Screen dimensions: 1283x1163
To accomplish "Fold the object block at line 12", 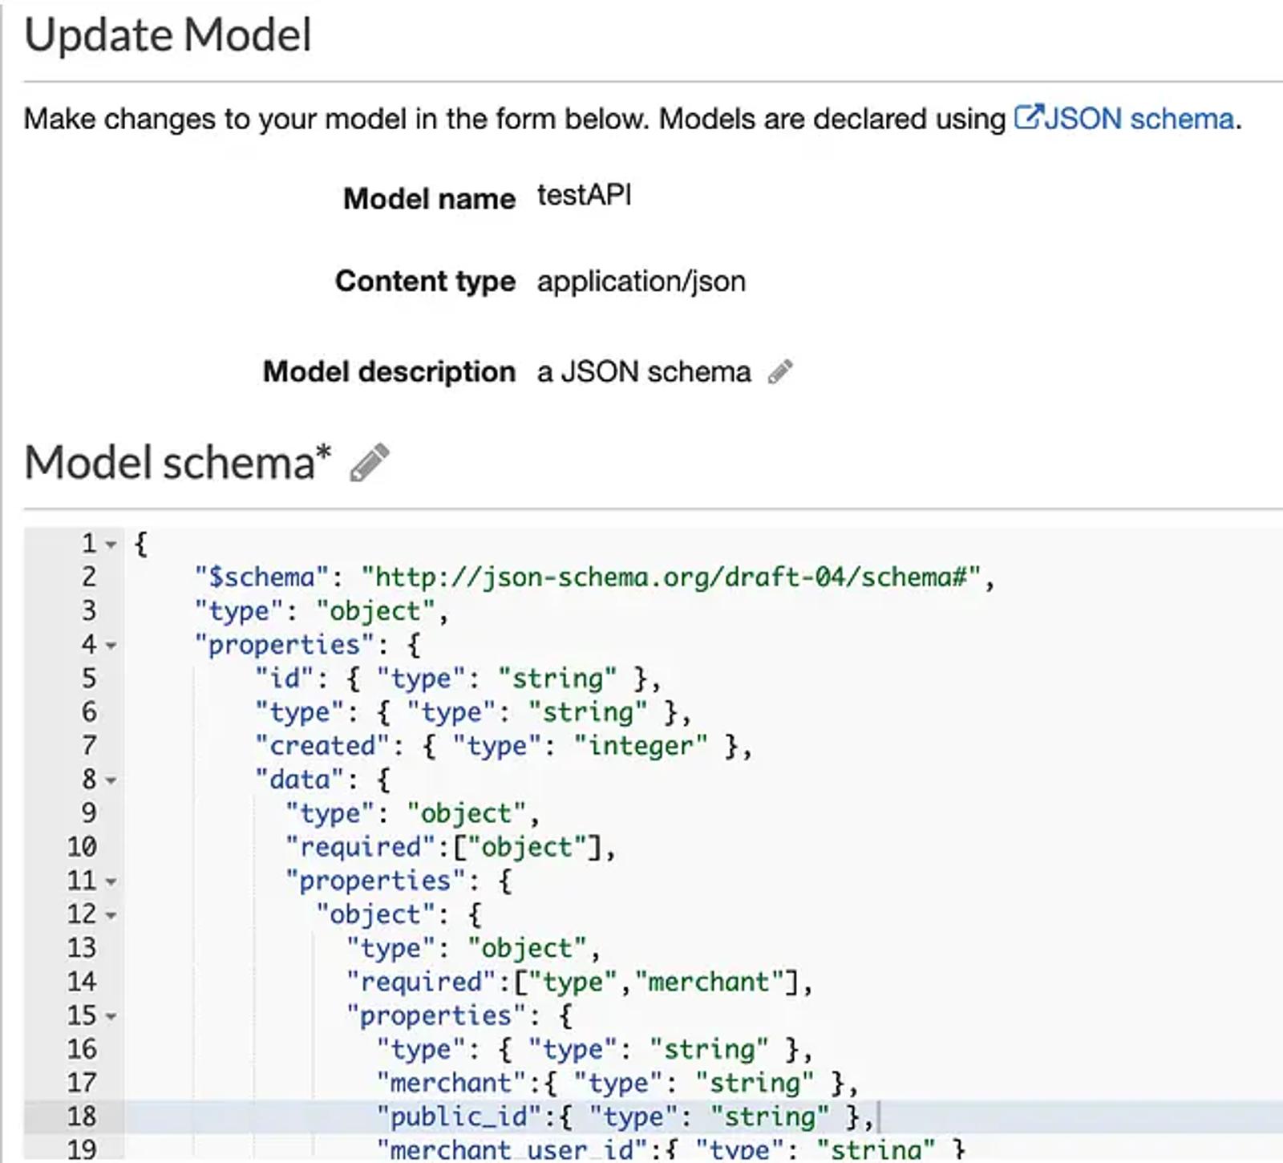I will pos(111,915).
